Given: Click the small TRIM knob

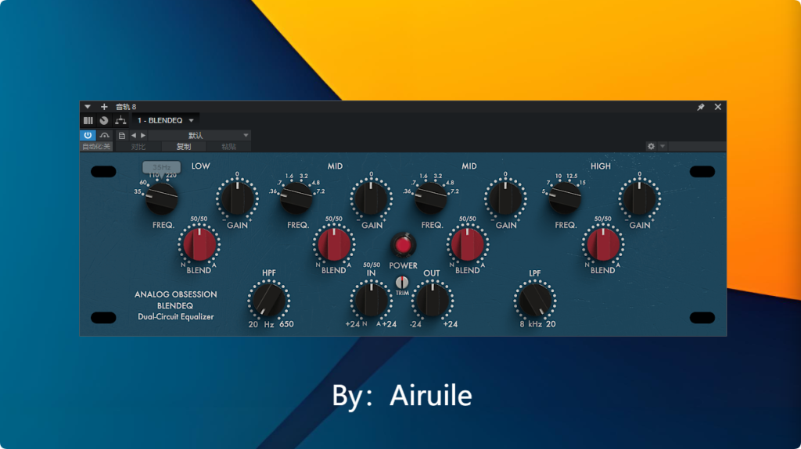Looking at the screenshot, I should click(402, 283).
